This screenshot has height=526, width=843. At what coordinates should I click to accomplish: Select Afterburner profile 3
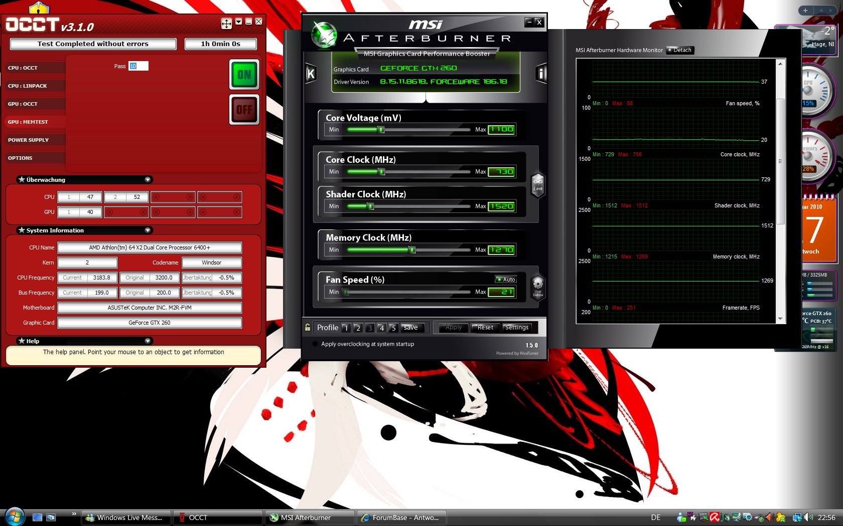pos(370,328)
